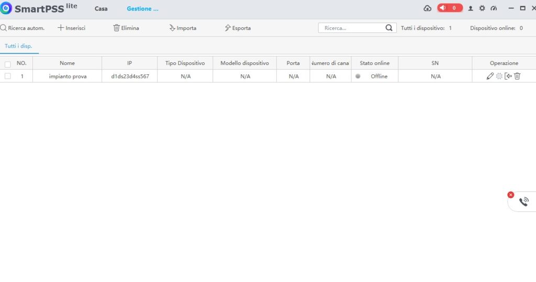Open the settings gear in title bar
Viewport: 536px width, 282px height.
[x=482, y=8]
